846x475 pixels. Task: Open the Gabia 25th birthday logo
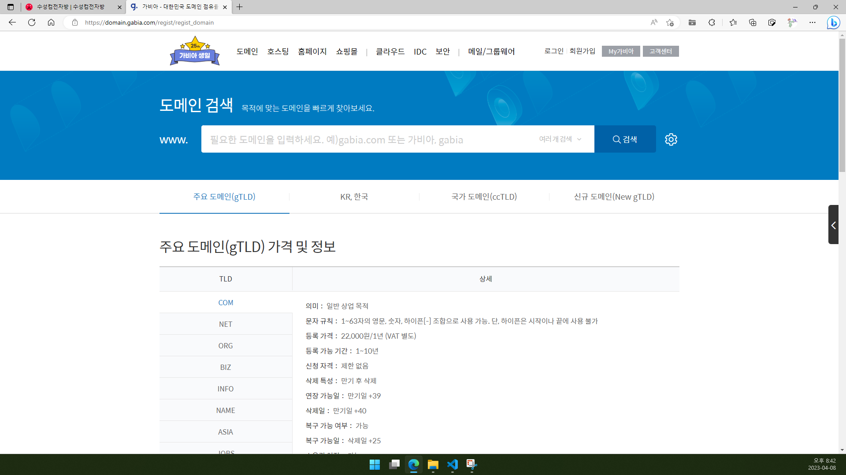(x=195, y=51)
